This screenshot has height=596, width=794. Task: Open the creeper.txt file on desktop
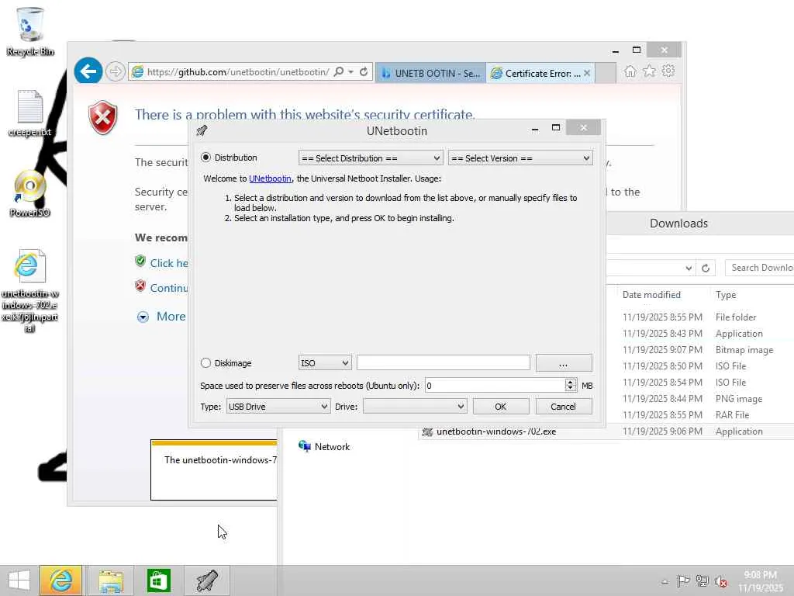tap(29, 113)
